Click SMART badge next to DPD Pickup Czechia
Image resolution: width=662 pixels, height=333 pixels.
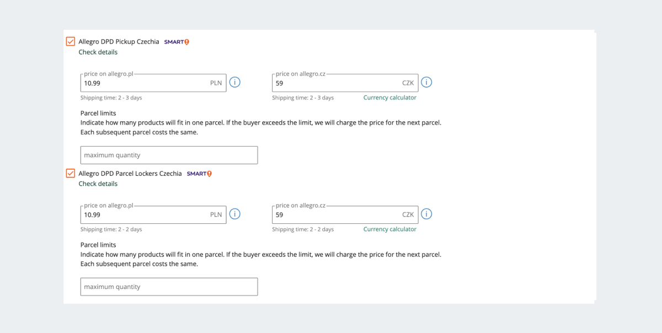[x=177, y=42]
